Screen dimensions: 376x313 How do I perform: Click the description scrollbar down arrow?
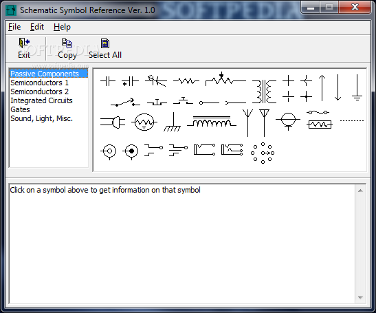pos(360,298)
